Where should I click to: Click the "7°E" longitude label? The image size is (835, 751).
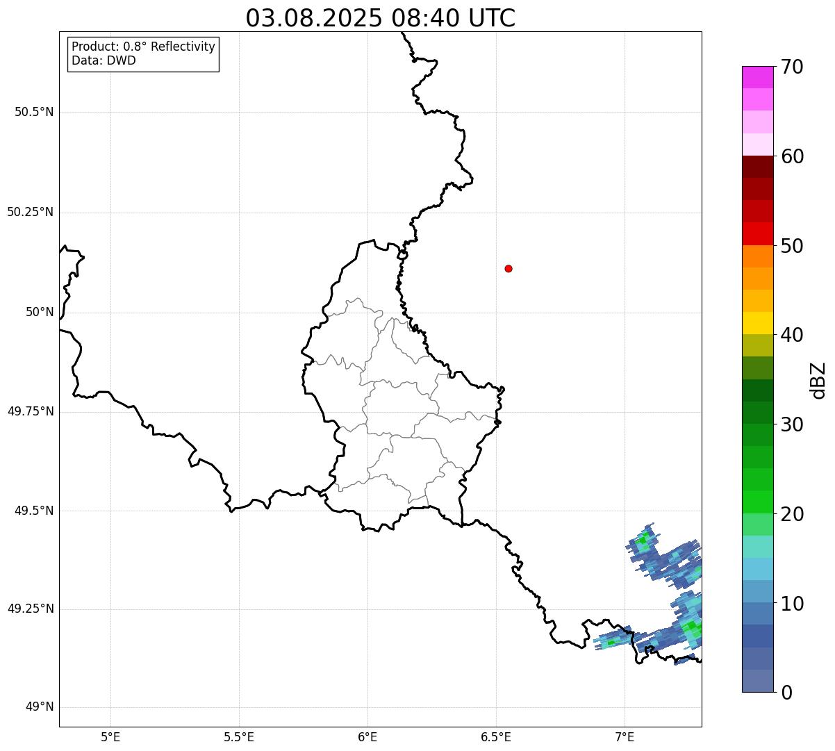point(625,737)
